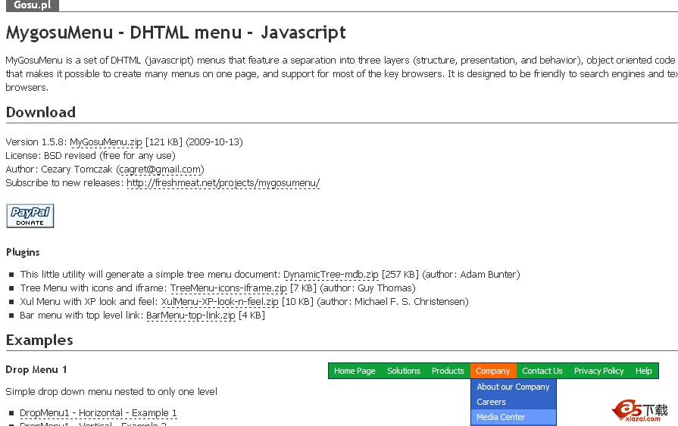
Task: Click the MygosuMenu DHTML menu page title
Action: coord(176,33)
